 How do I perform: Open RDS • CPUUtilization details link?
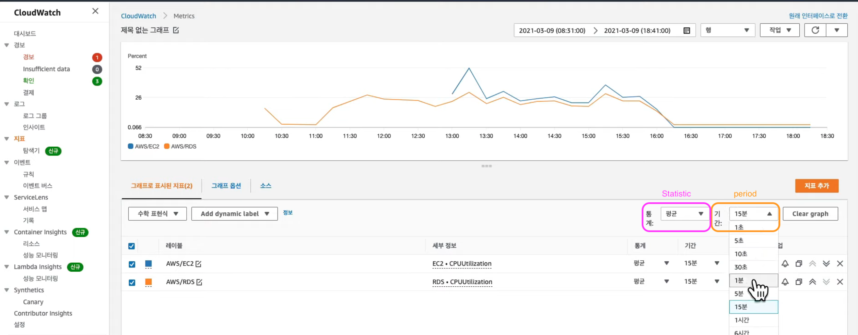(462, 282)
